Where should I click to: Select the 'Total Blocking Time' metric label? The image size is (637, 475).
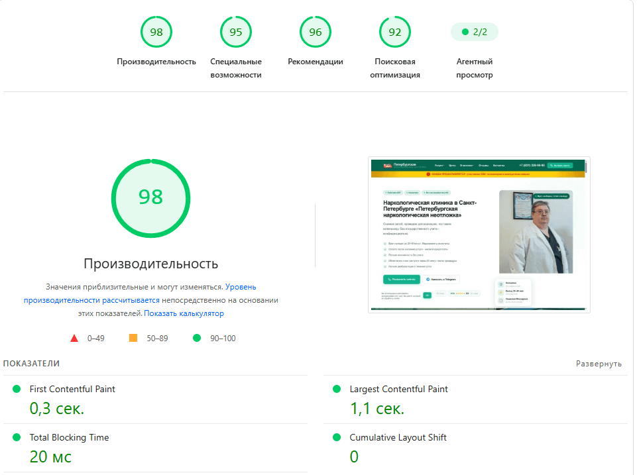coord(69,437)
